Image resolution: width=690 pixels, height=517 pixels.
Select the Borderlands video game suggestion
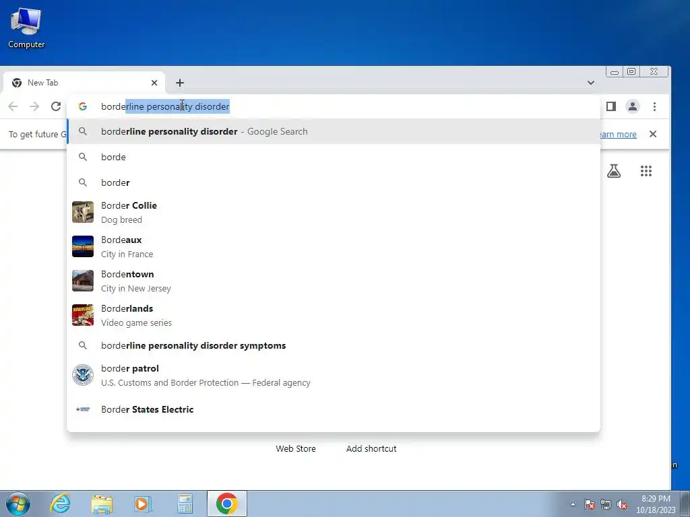[334, 315]
